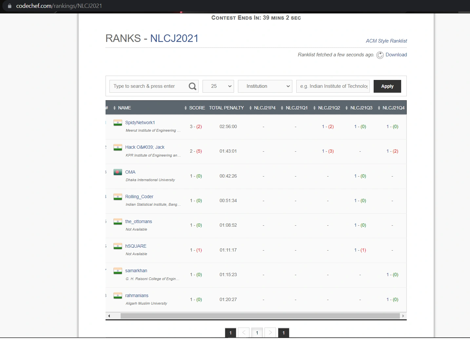Click the_ottomans' penalty 01:08:52
Image resolution: width=470 pixels, height=340 pixels.
tap(228, 225)
